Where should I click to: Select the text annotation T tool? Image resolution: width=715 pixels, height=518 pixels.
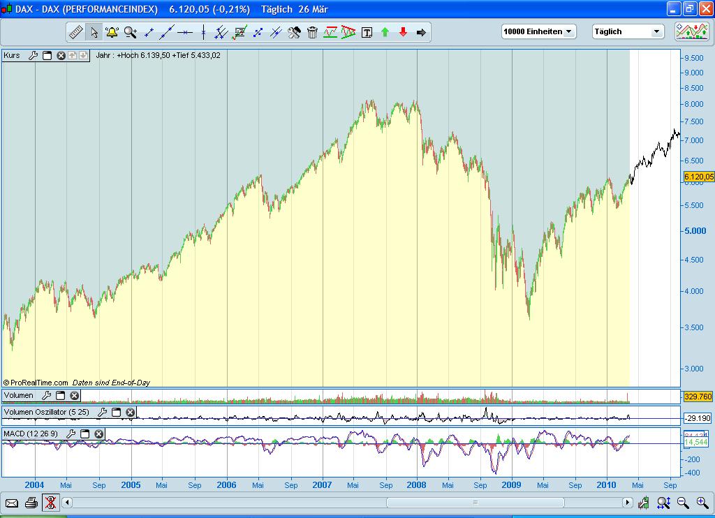pyautogui.click(x=367, y=32)
